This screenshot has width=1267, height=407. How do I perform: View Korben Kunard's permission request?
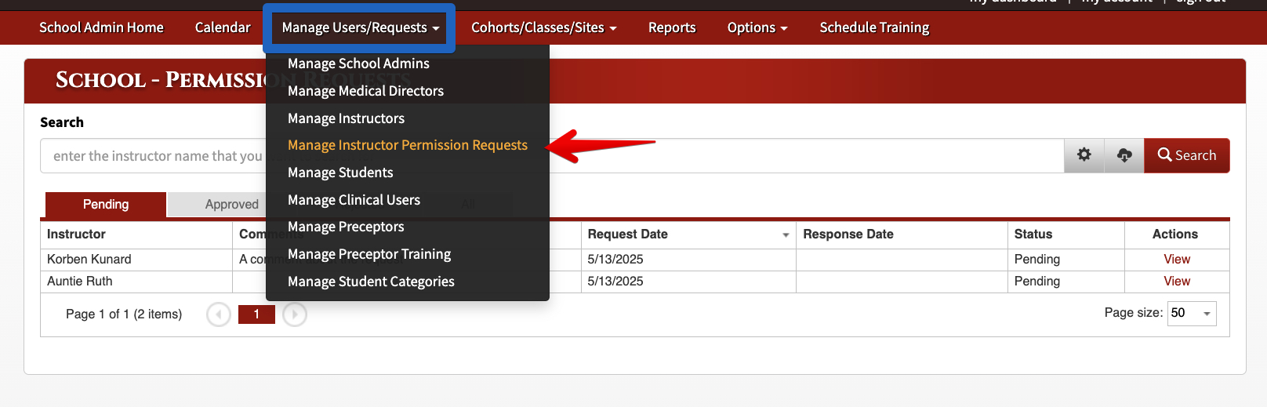[1177, 260]
